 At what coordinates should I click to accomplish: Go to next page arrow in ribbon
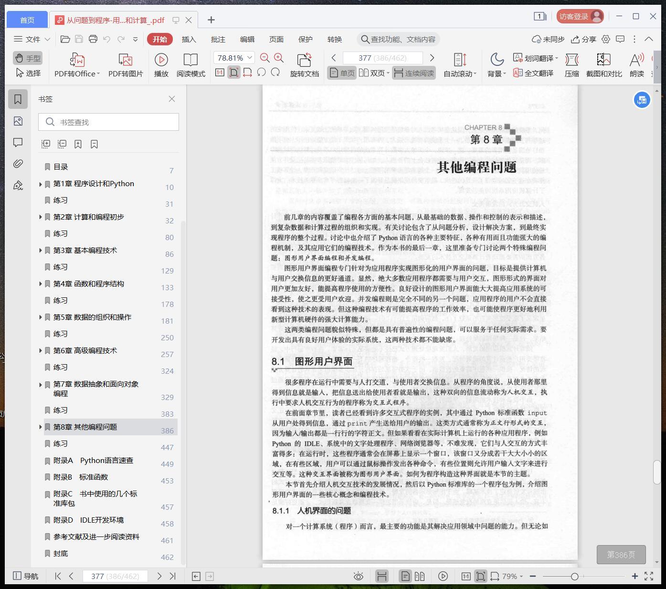pyautogui.click(x=432, y=58)
